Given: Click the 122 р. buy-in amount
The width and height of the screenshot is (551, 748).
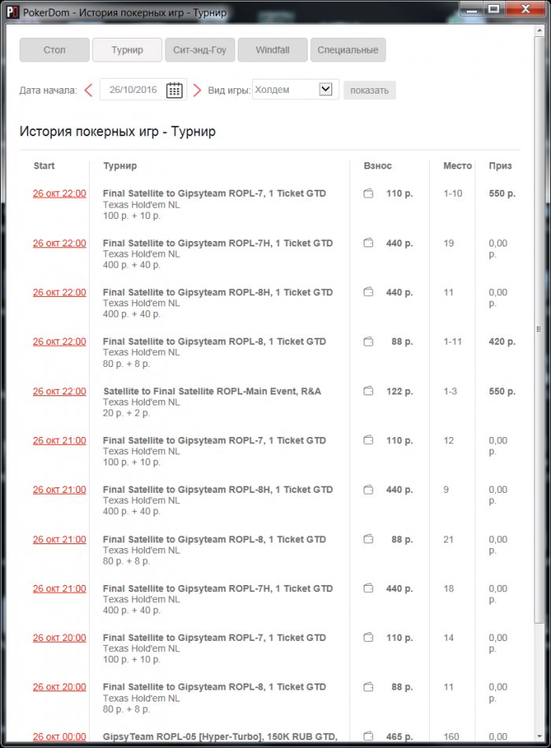Looking at the screenshot, I should [x=399, y=391].
